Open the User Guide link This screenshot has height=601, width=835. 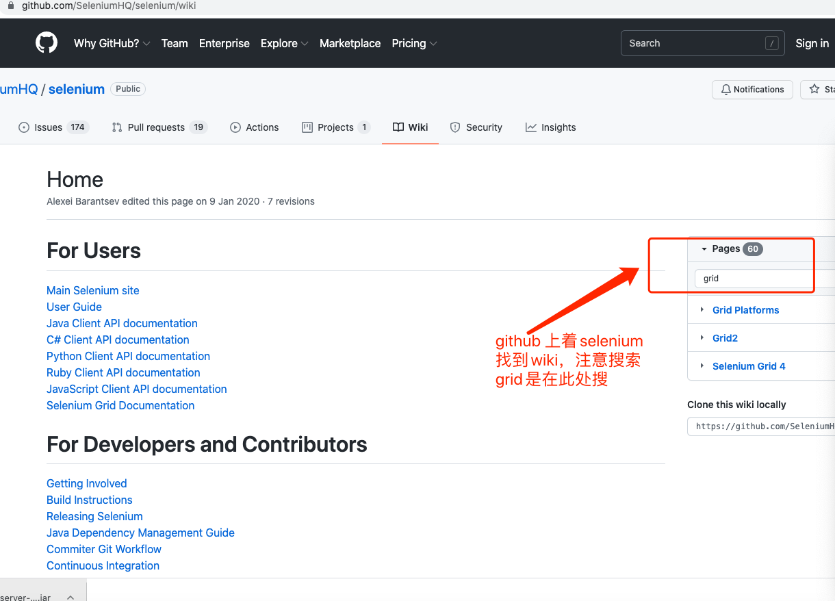(74, 307)
